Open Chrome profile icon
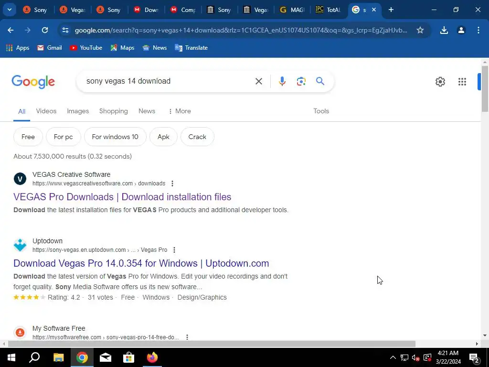 [461, 30]
